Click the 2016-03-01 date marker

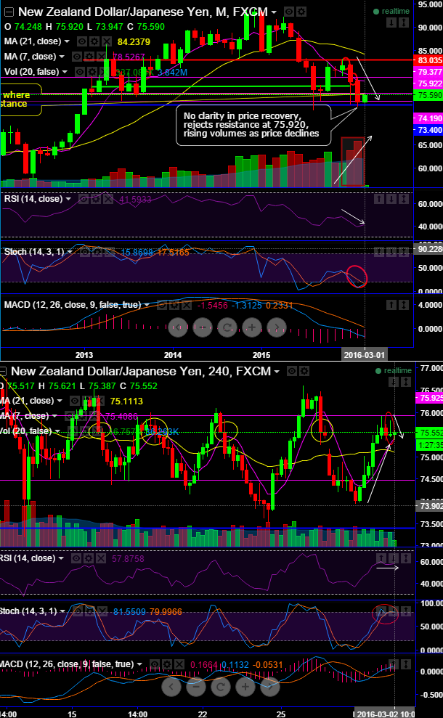(365, 355)
